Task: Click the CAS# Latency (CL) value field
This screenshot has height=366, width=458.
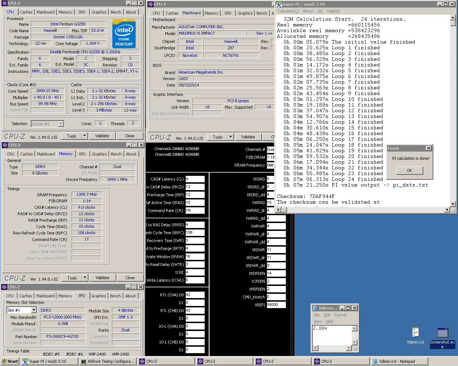Action: pos(195,179)
